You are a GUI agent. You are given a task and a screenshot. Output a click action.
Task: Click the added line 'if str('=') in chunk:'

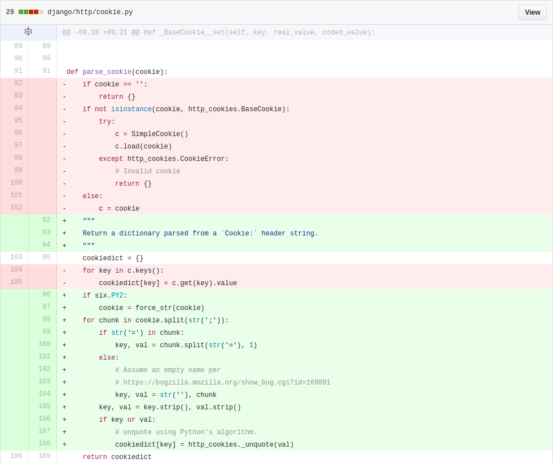click(142, 333)
